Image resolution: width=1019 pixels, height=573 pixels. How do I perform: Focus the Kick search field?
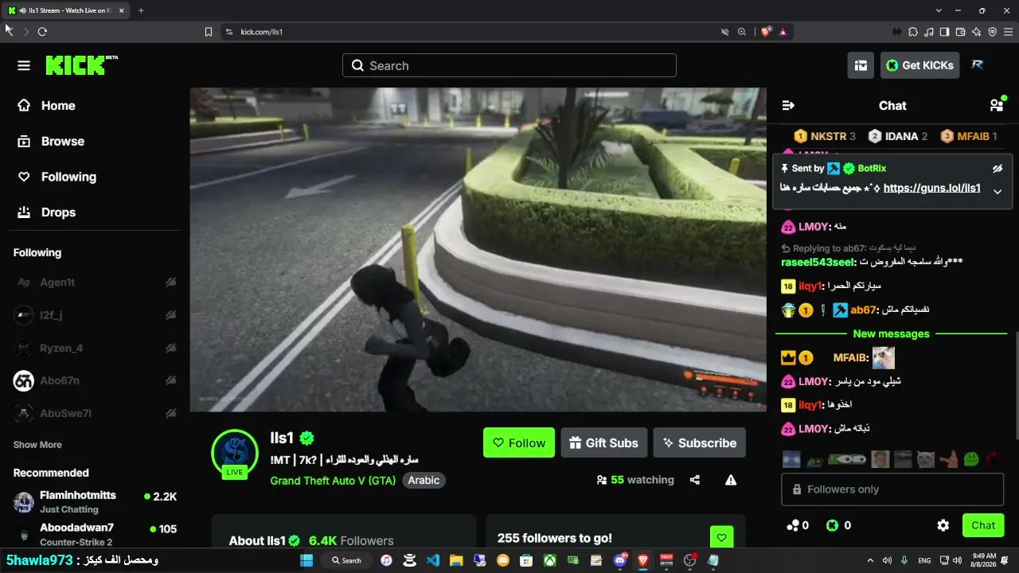point(509,65)
